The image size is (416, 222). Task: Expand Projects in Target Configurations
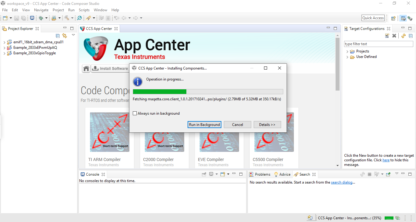coord(347,52)
